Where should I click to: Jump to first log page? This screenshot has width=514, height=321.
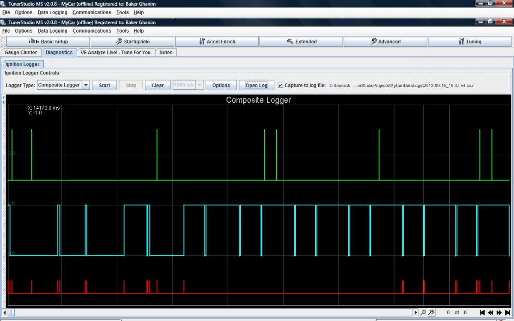(482, 312)
